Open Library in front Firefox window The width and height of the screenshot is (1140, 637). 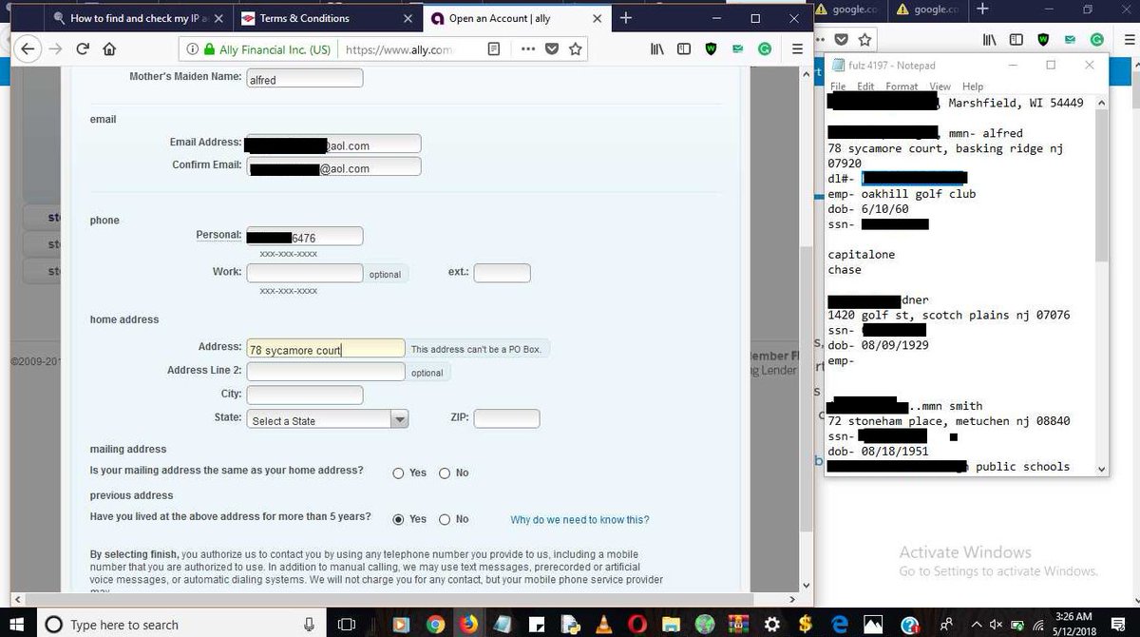pos(656,49)
